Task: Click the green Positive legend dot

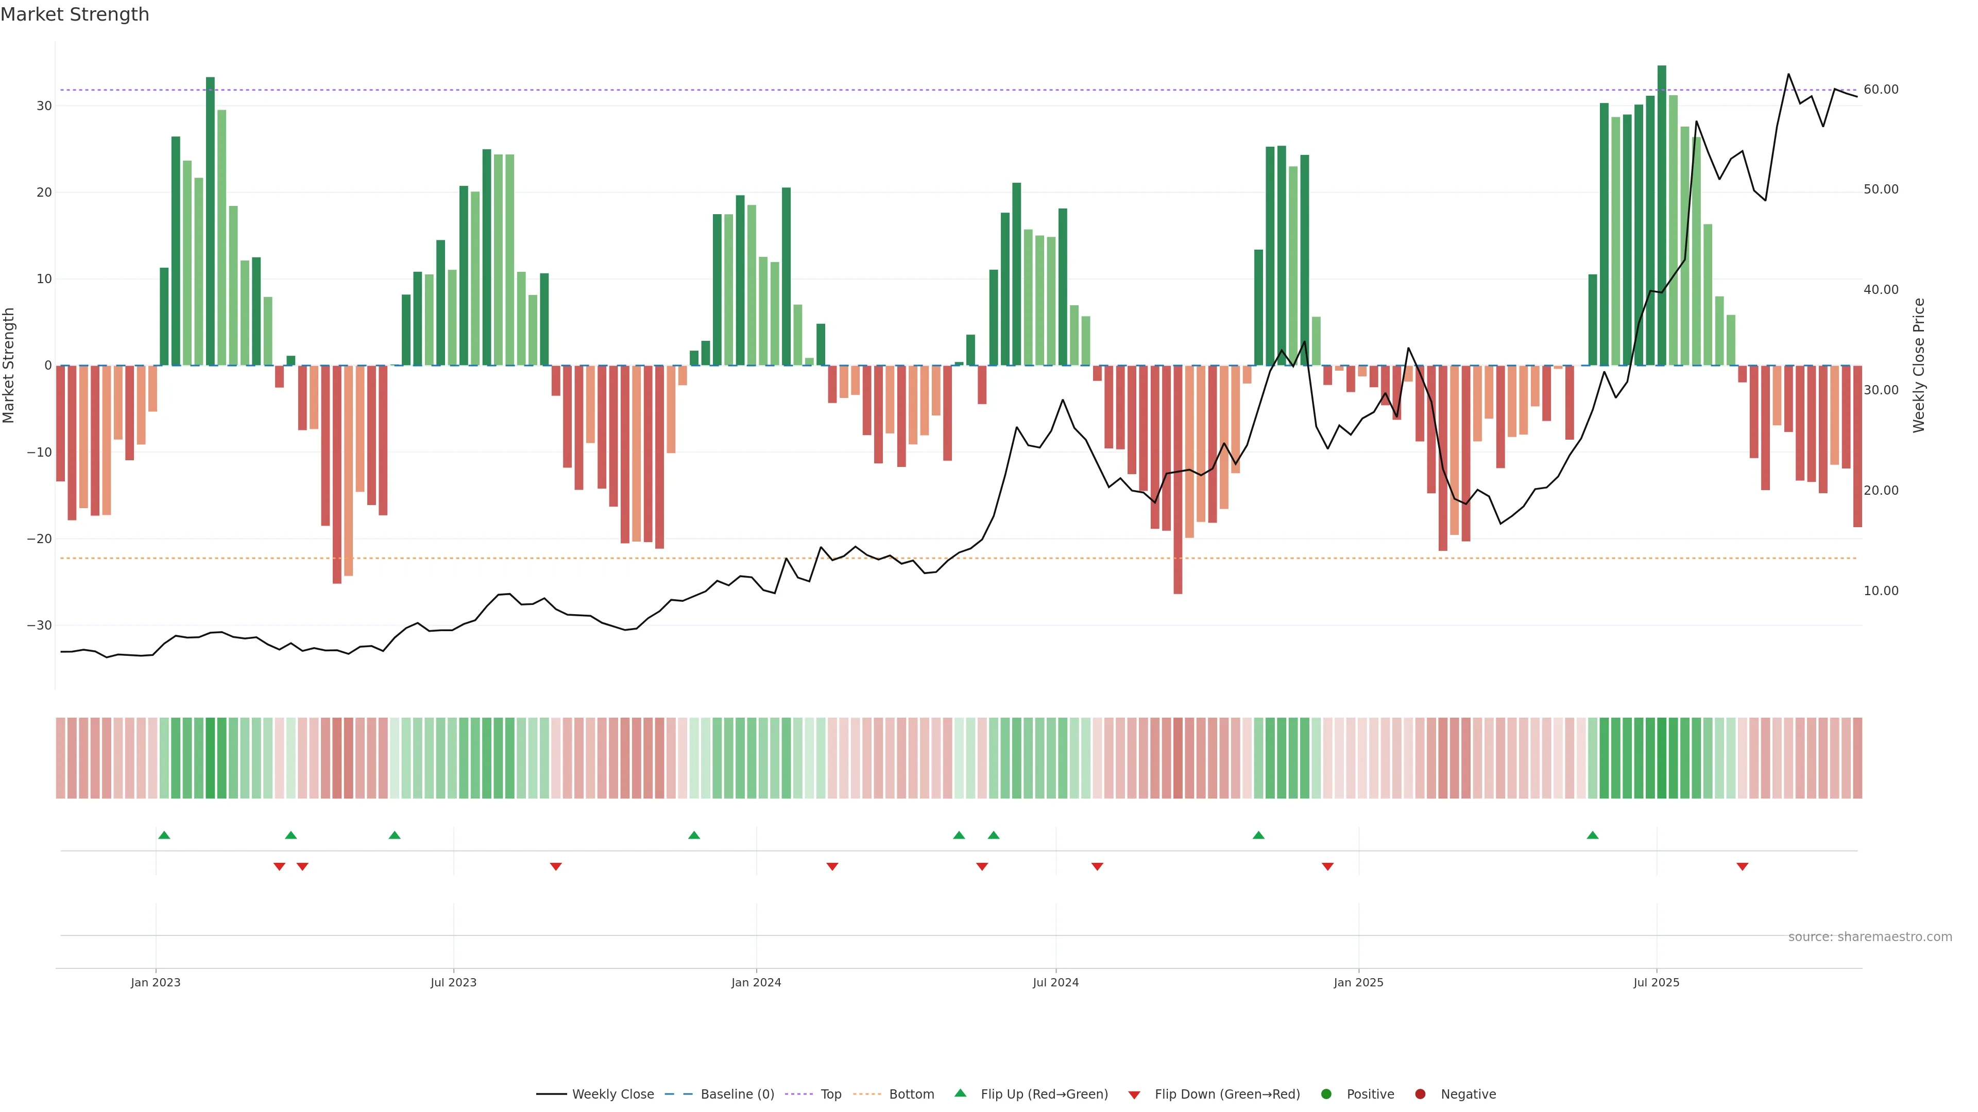Action: pos(1326,1094)
